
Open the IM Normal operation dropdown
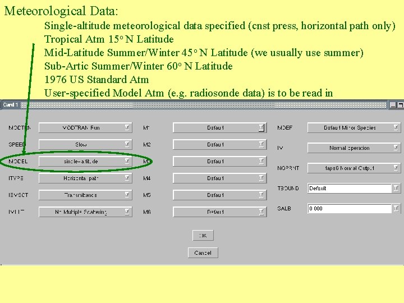[354, 148]
